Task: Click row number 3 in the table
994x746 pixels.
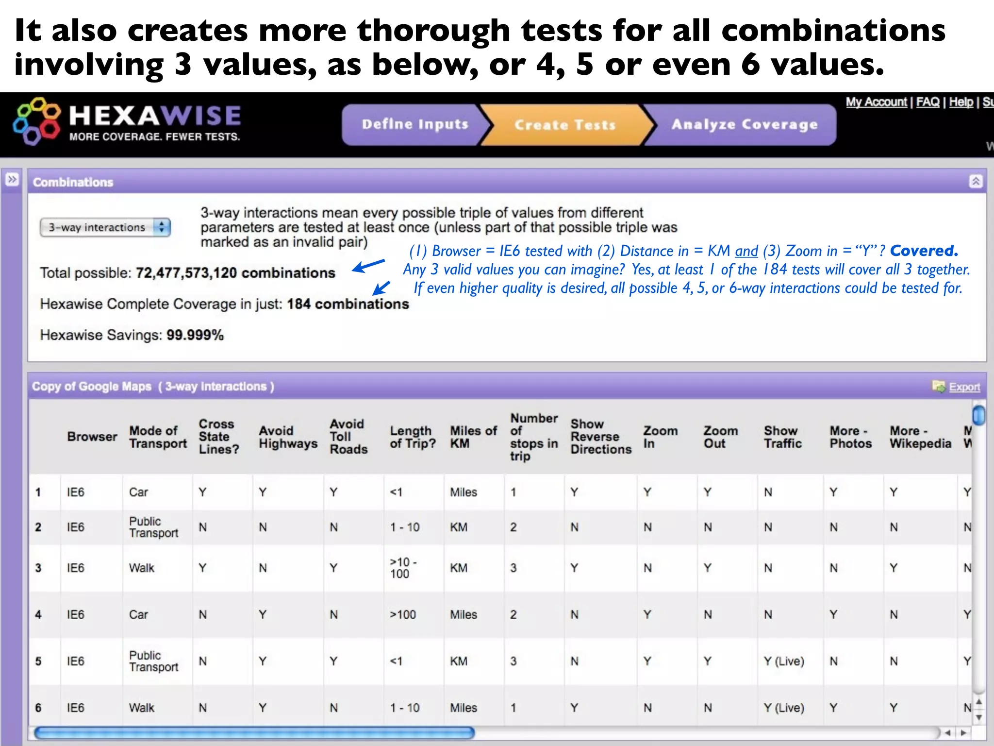Action: coord(38,568)
